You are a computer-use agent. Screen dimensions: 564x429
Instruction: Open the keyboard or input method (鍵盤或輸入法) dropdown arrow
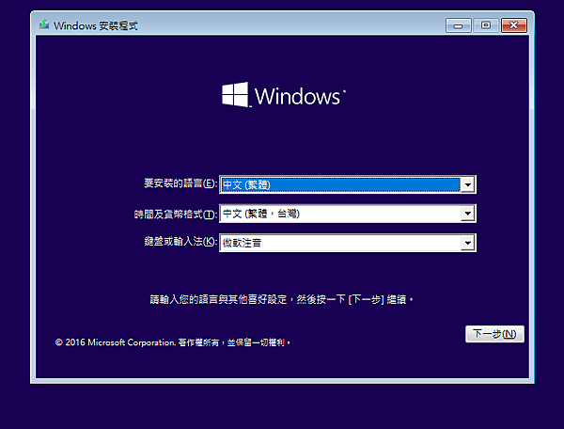pyautogui.click(x=467, y=243)
